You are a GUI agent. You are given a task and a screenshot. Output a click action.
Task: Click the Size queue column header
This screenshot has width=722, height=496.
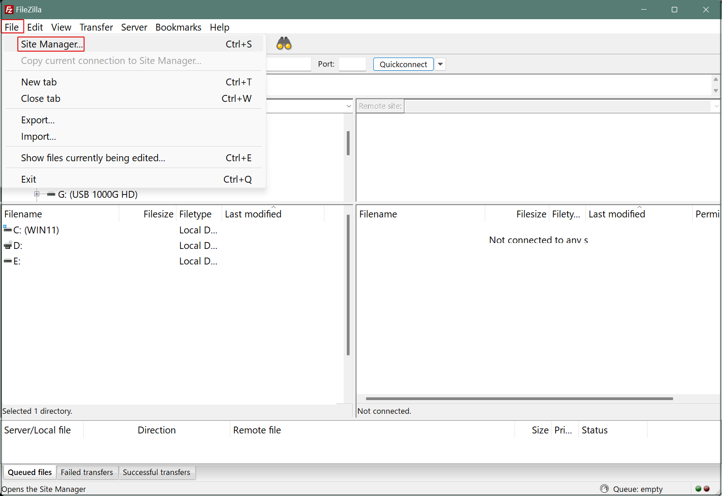(533, 430)
